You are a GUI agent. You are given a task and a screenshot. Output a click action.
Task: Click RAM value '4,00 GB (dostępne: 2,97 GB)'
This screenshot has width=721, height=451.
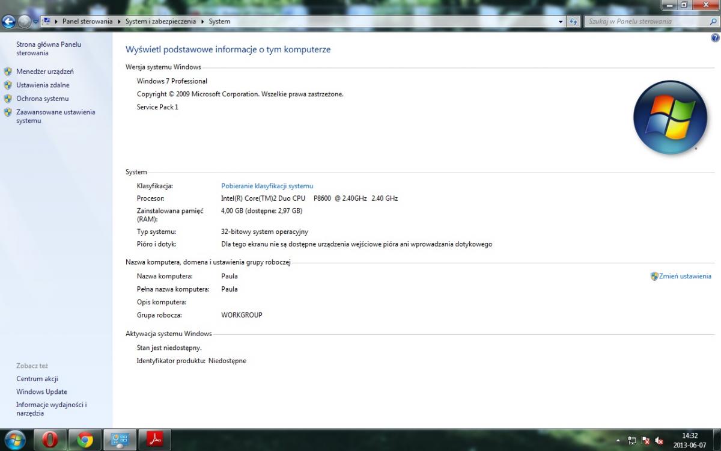click(262, 211)
